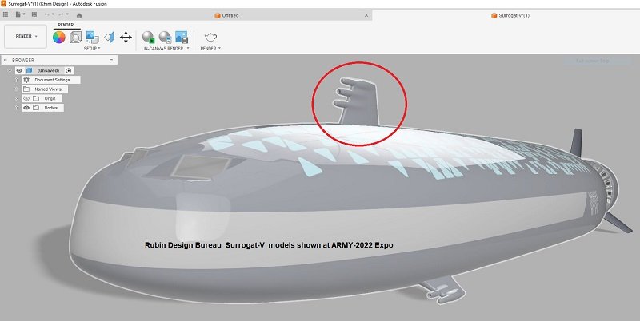The height and width of the screenshot is (321, 640).
Task: Select the RENDER ribbon tab
Action: coord(66,25)
